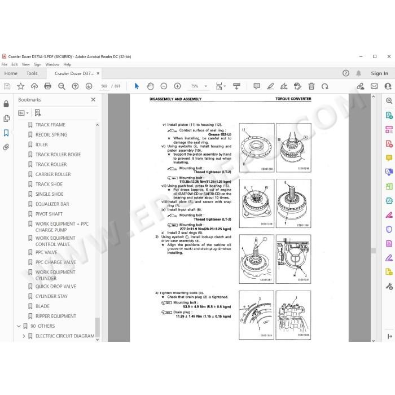Viewport: 395px width, 395px height.
Task: Close the Crawler Dozer document tab
Action: point(98,73)
